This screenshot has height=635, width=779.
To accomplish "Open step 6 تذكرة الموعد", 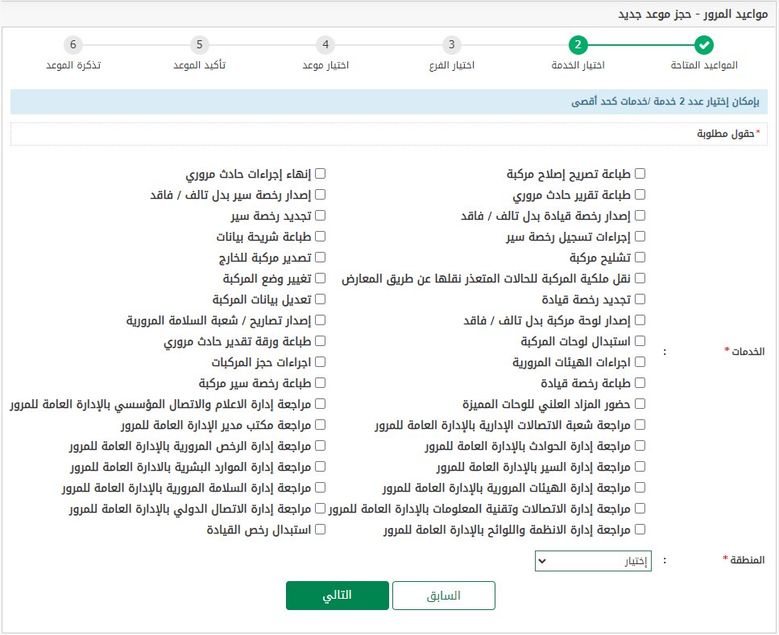I will point(73,45).
